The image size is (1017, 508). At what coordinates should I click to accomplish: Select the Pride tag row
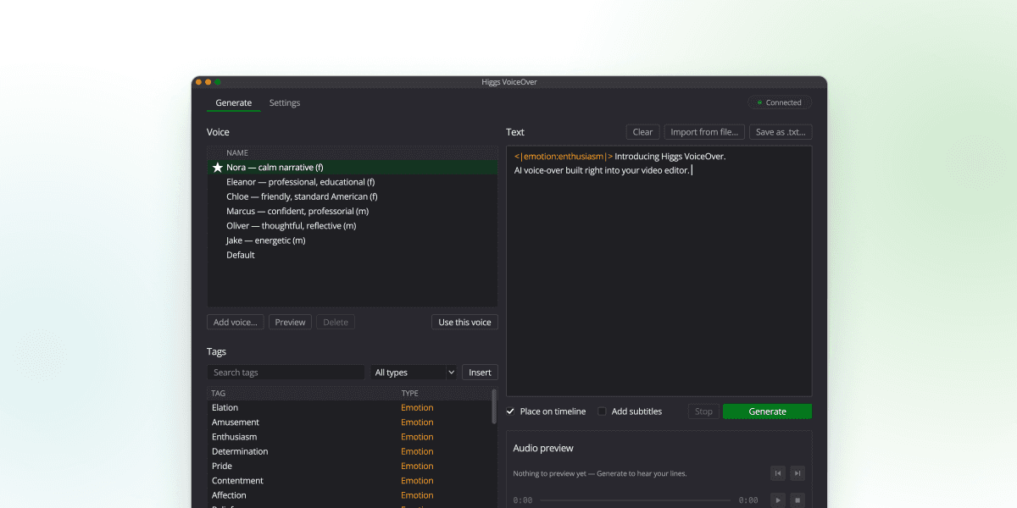click(349, 467)
